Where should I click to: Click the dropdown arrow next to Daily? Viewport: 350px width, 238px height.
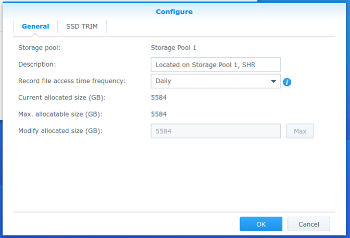pyautogui.click(x=273, y=81)
